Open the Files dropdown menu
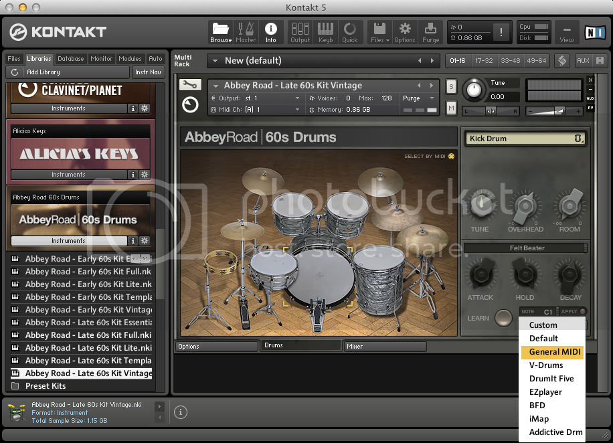Screen dimensions: 613x443 click(x=379, y=31)
